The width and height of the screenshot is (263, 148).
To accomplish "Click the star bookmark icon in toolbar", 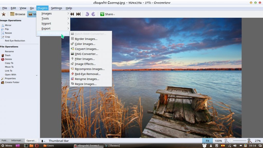I will [x=4, y=14].
